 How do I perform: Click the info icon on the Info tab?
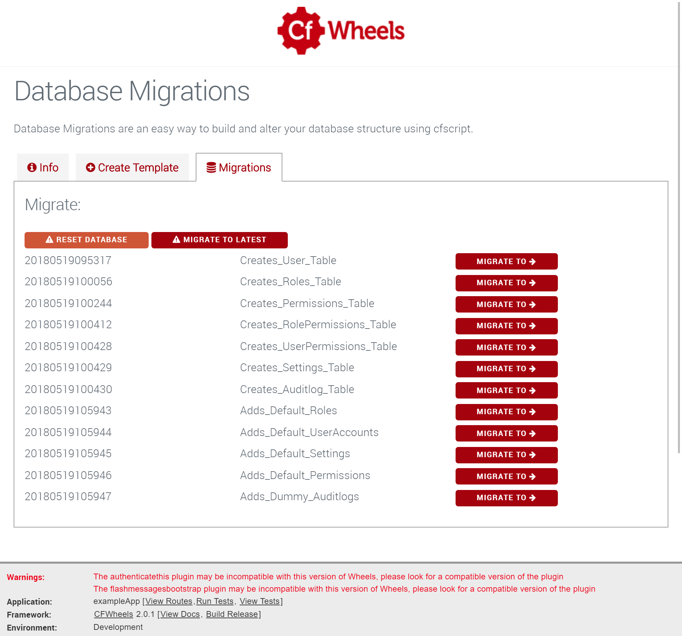32,168
